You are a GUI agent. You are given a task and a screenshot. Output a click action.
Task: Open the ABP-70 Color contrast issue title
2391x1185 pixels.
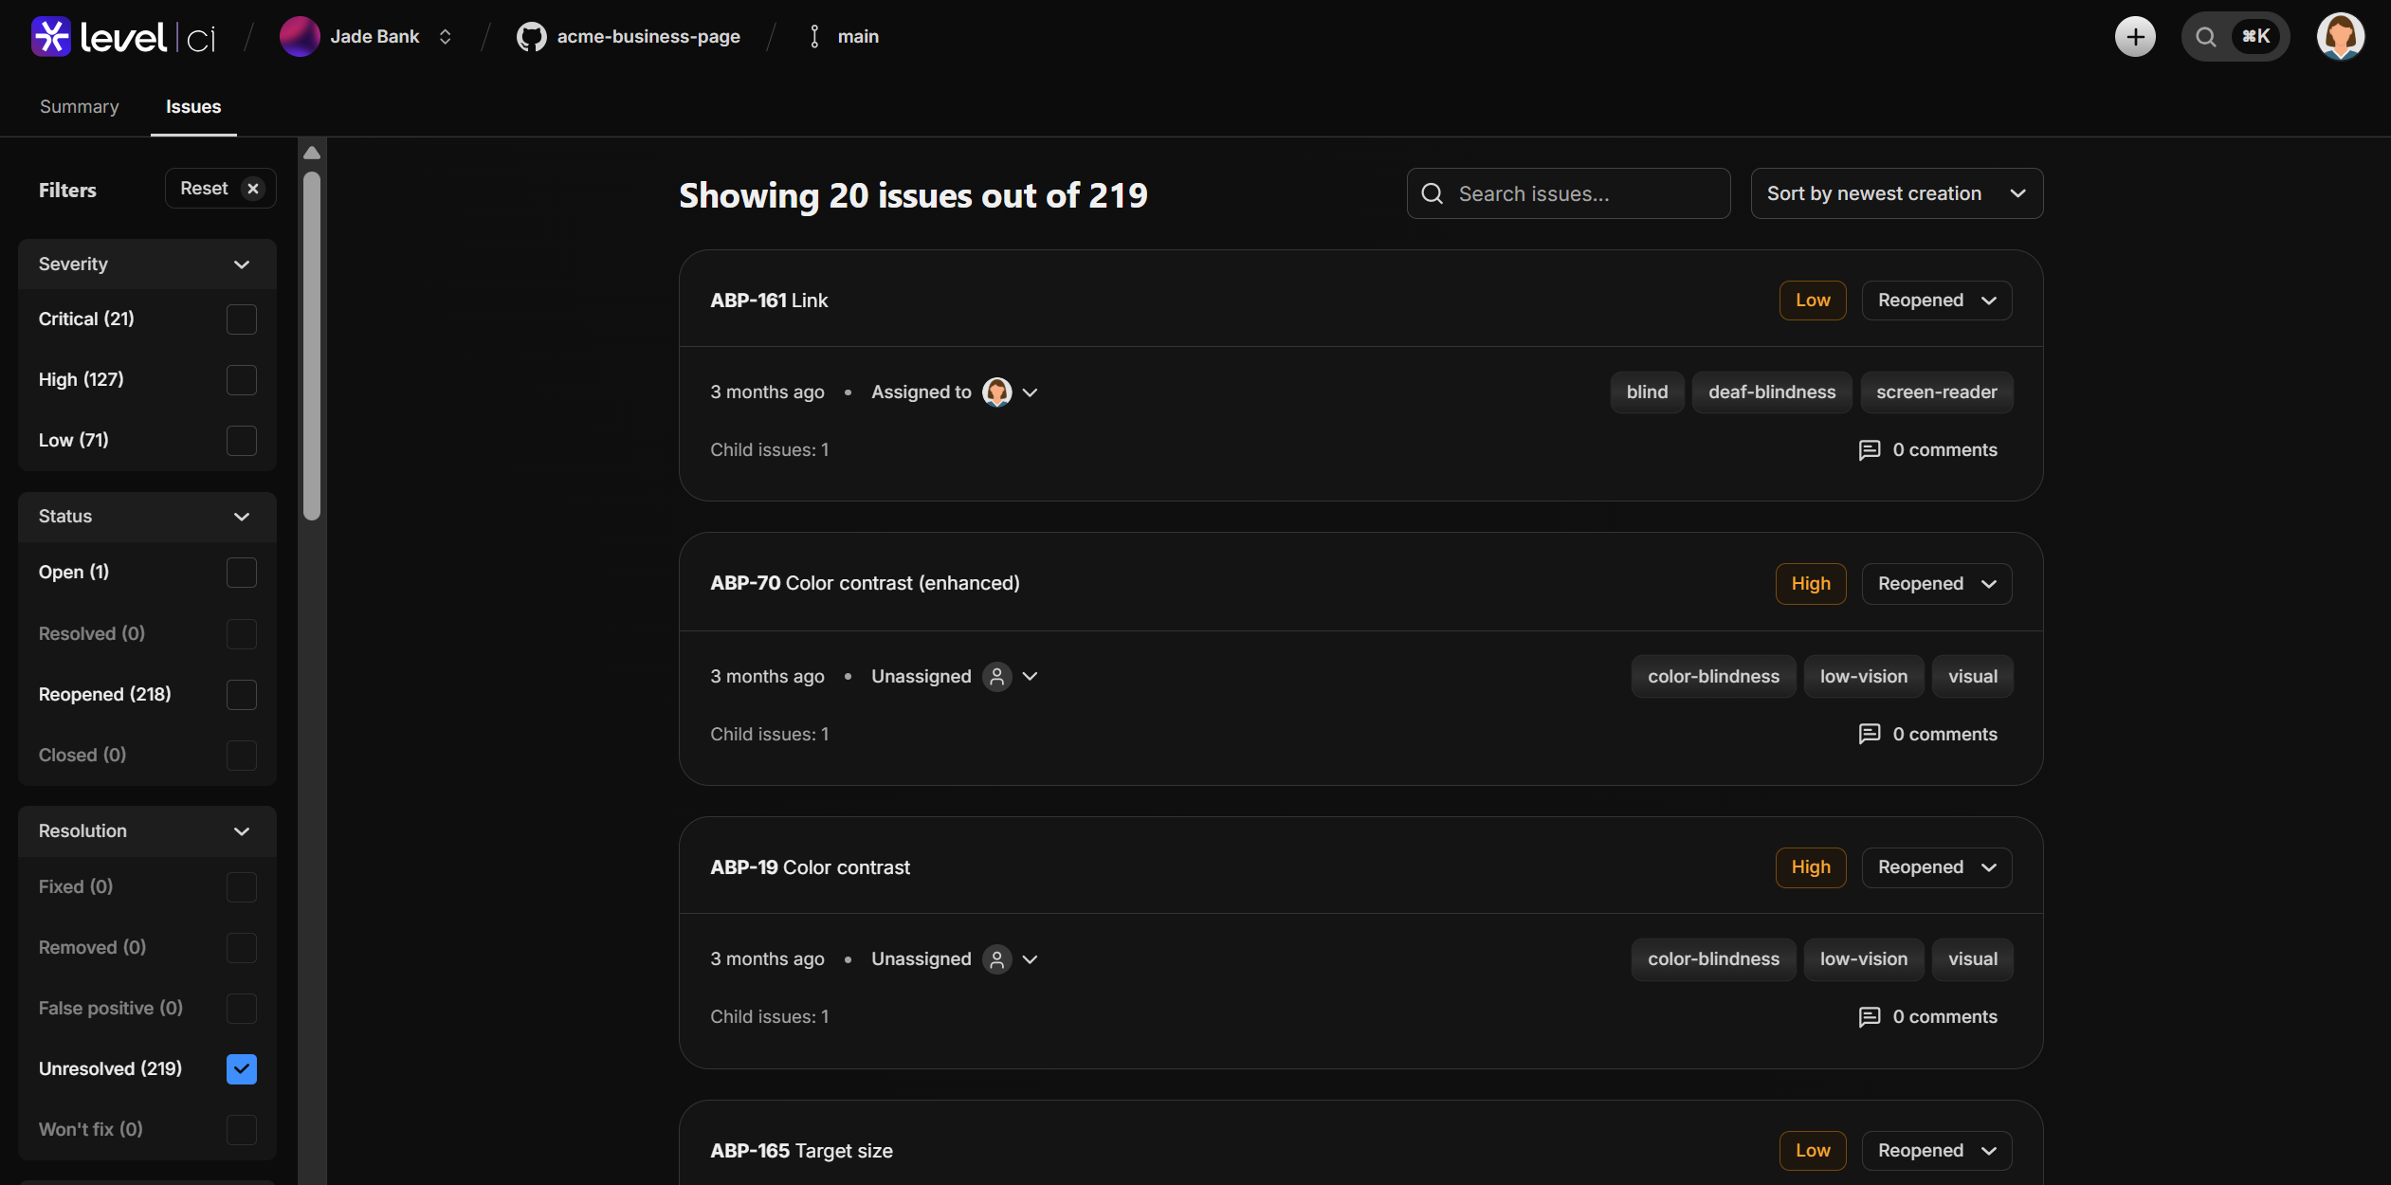(865, 583)
